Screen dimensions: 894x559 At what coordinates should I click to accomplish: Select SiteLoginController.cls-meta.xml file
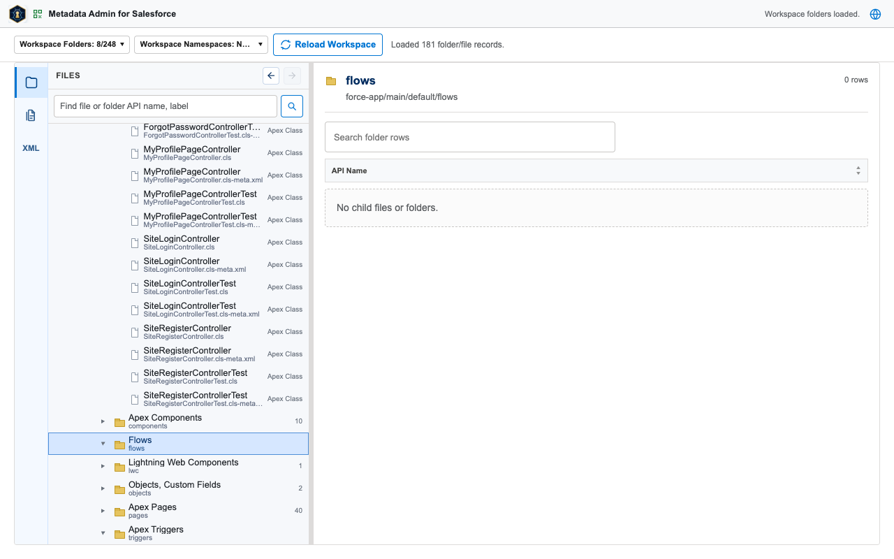click(178, 265)
